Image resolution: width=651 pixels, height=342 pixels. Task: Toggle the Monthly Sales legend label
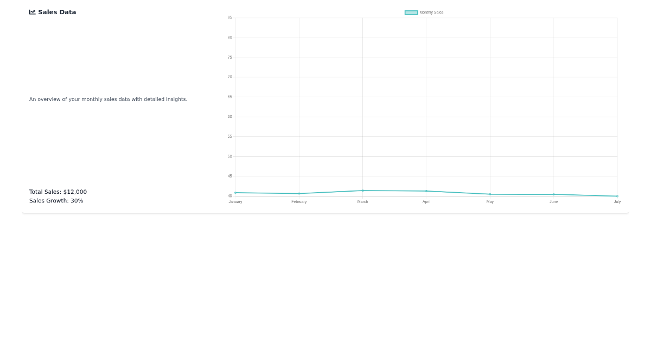[431, 12]
